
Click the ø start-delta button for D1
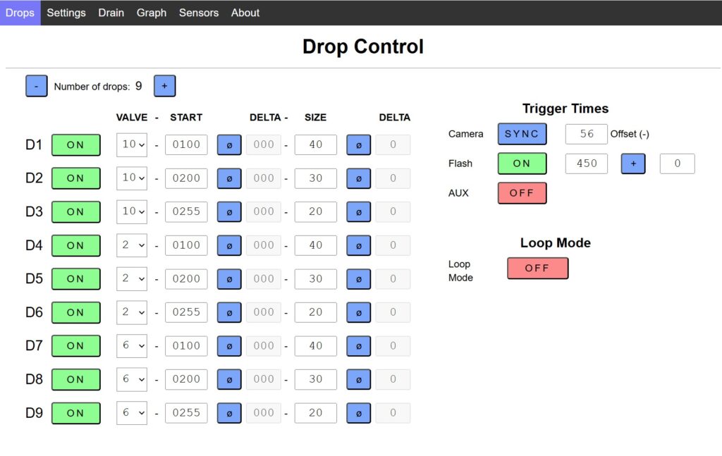pos(229,144)
